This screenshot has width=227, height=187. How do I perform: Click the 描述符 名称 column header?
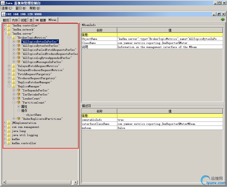click(x=99, y=111)
